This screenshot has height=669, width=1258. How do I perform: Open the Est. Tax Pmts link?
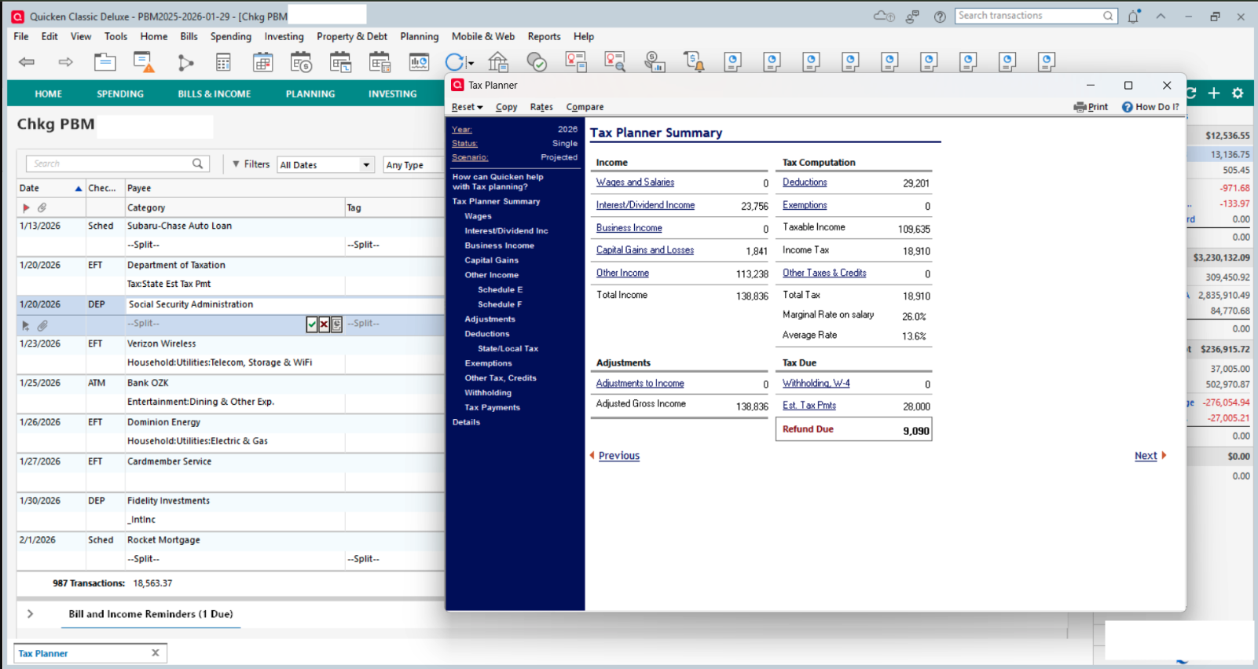(x=809, y=406)
